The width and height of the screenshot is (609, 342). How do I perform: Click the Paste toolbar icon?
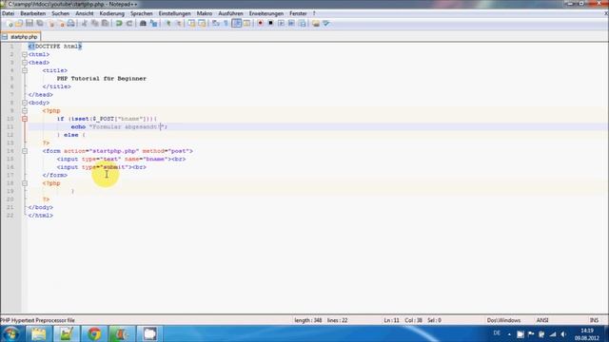point(105,23)
